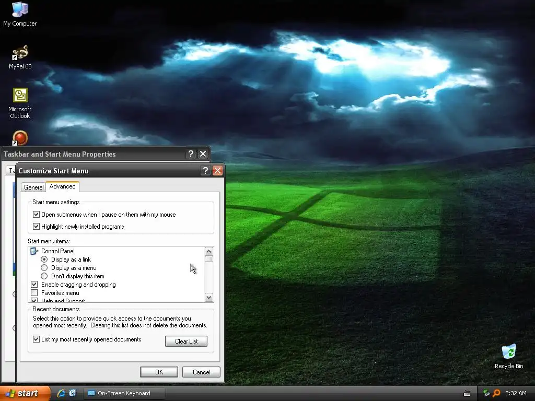Select Display as a link radio button

coord(44,260)
